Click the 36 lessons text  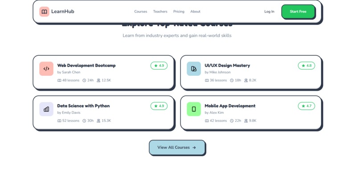(218, 80)
